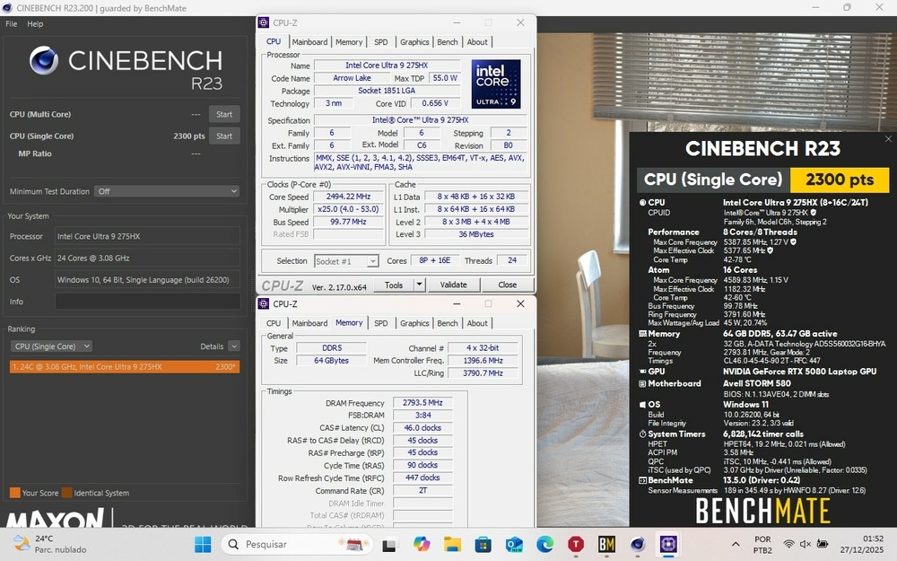
Task: Open the File menu in Cinebench
Action: 10,24
